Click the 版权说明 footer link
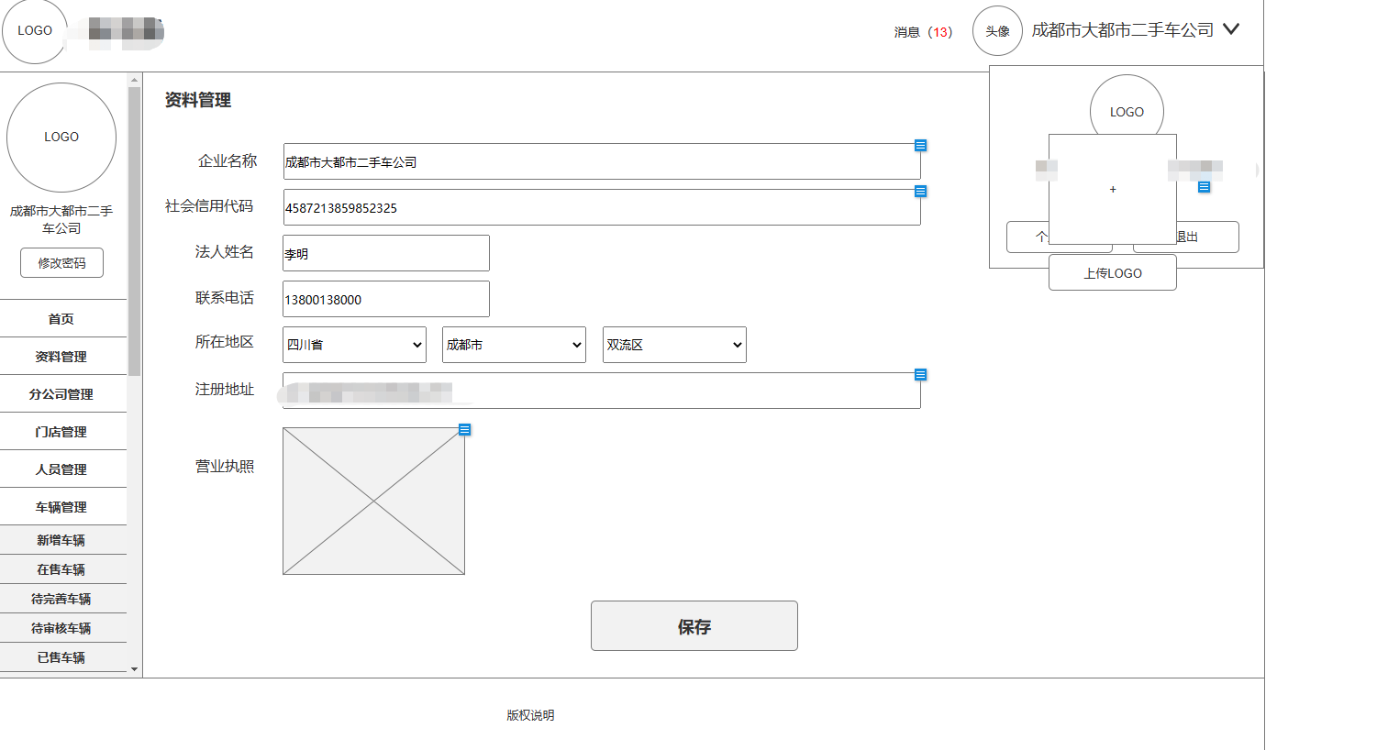The height and width of the screenshot is (750, 1388). tap(530, 715)
